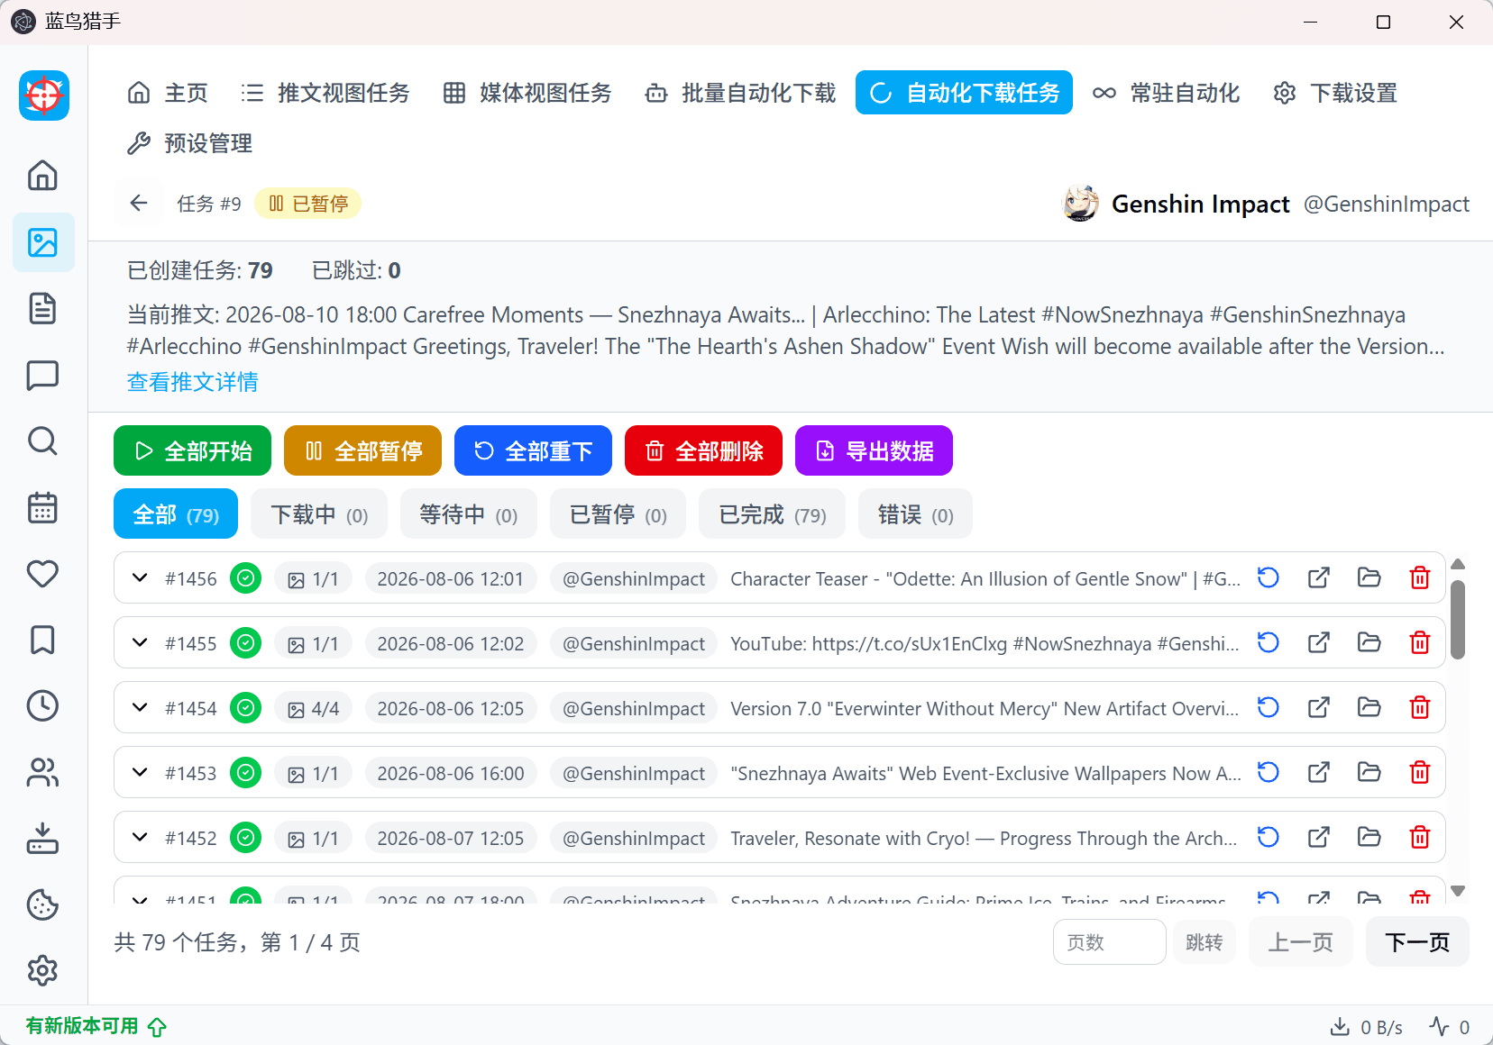
Task: Click the green 全部开始 button
Action: point(192,450)
